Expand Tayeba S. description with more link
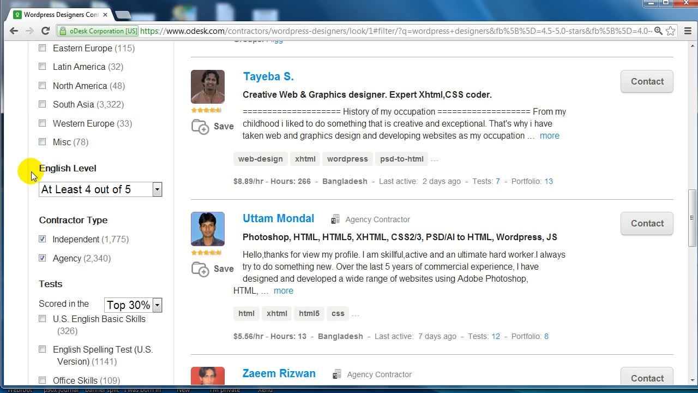 (x=549, y=136)
